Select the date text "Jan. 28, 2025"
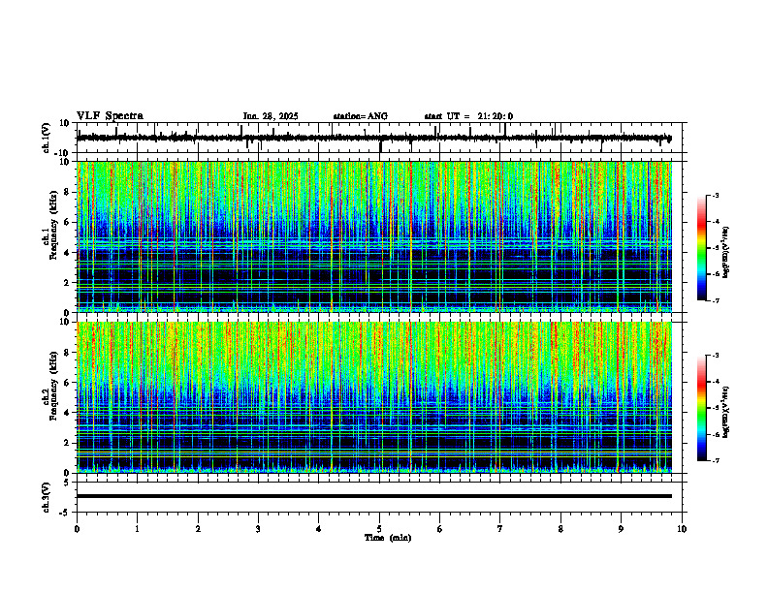768x593 pixels. 271,116
